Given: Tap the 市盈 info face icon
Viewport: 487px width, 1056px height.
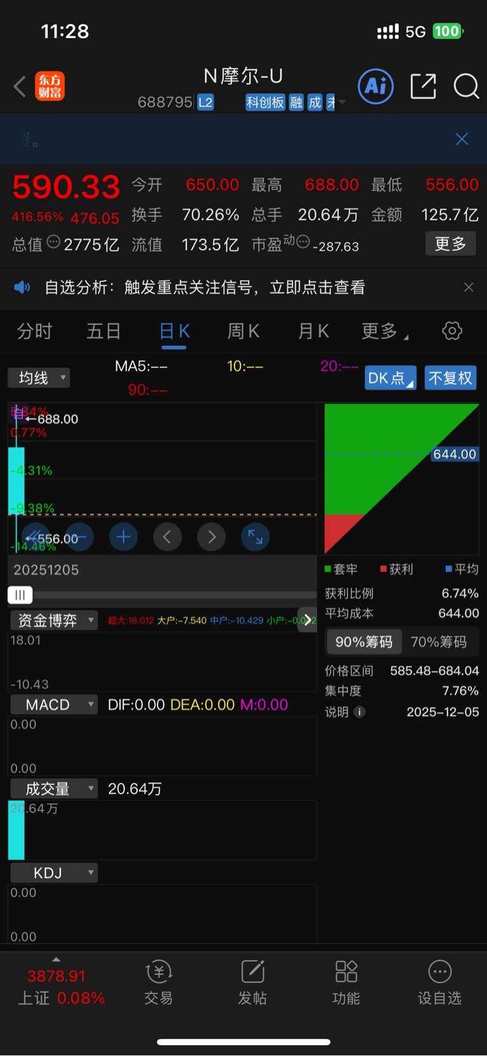Looking at the screenshot, I should [303, 241].
